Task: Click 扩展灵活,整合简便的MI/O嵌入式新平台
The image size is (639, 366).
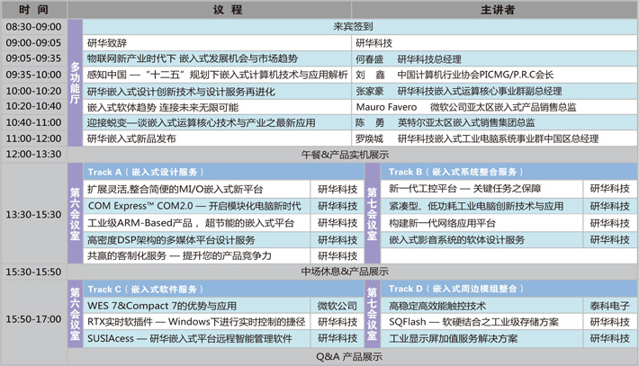Action: click(x=196, y=190)
